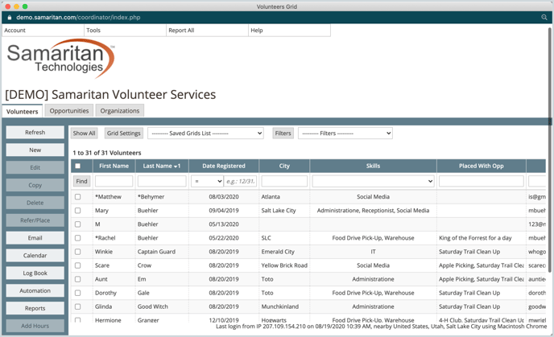Check the select-all checkbox in grid header

[x=78, y=166]
